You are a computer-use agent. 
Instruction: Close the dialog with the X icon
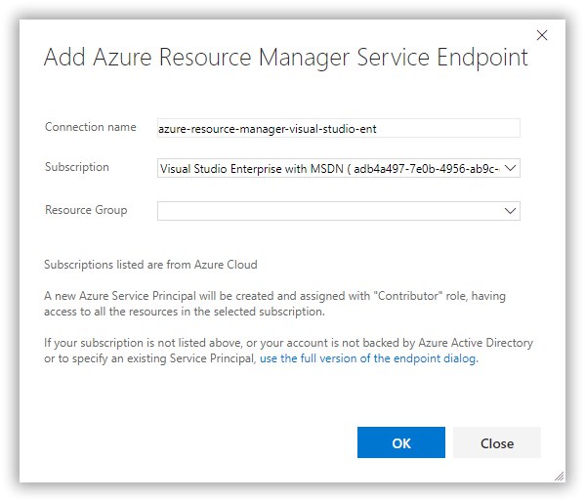click(542, 35)
